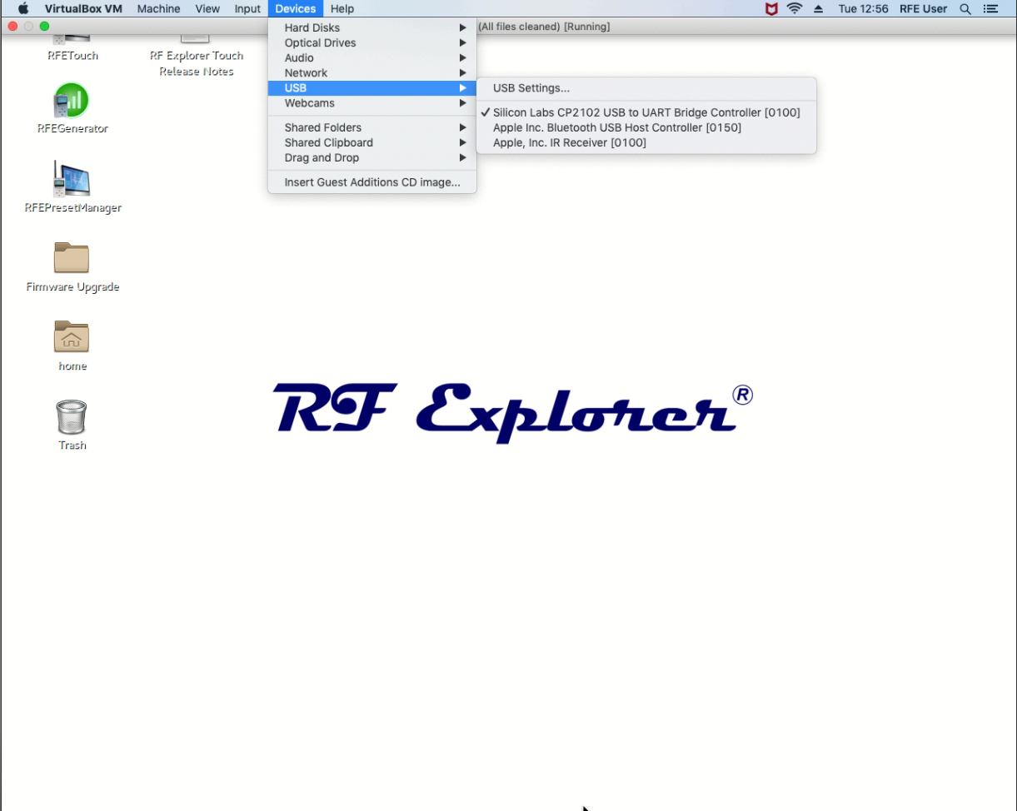Open the Help menu
1017x811 pixels.
[341, 9]
